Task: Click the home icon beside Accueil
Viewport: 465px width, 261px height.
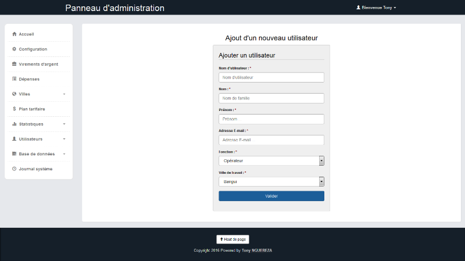Action: pyautogui.click(x=14, y=34)
